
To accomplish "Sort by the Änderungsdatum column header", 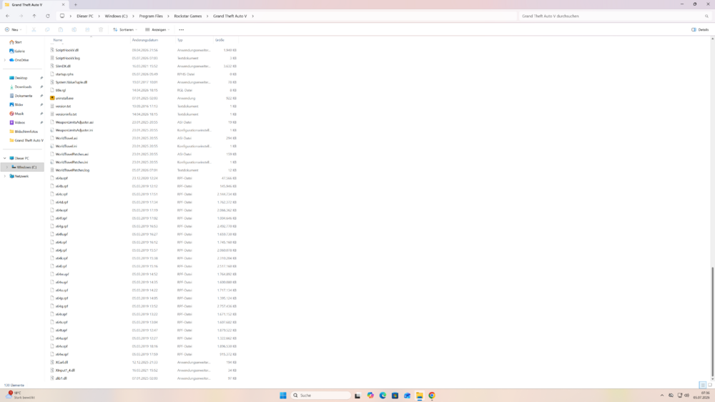I will [145, 40].
